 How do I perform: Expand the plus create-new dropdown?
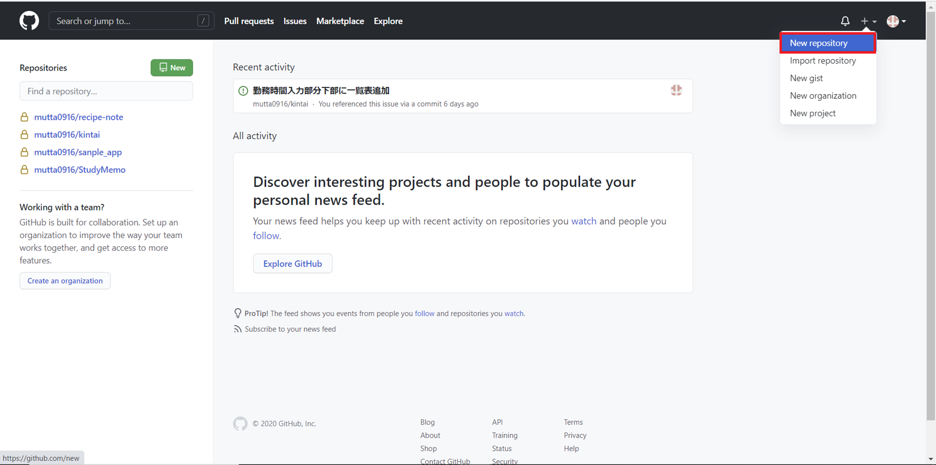click(x=868, y=21)
